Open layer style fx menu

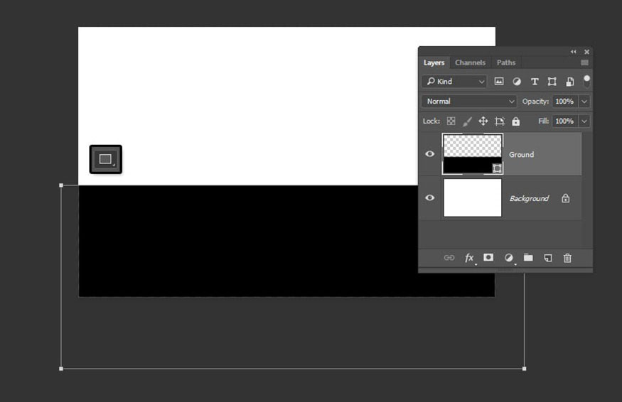(x=469, y=258)
